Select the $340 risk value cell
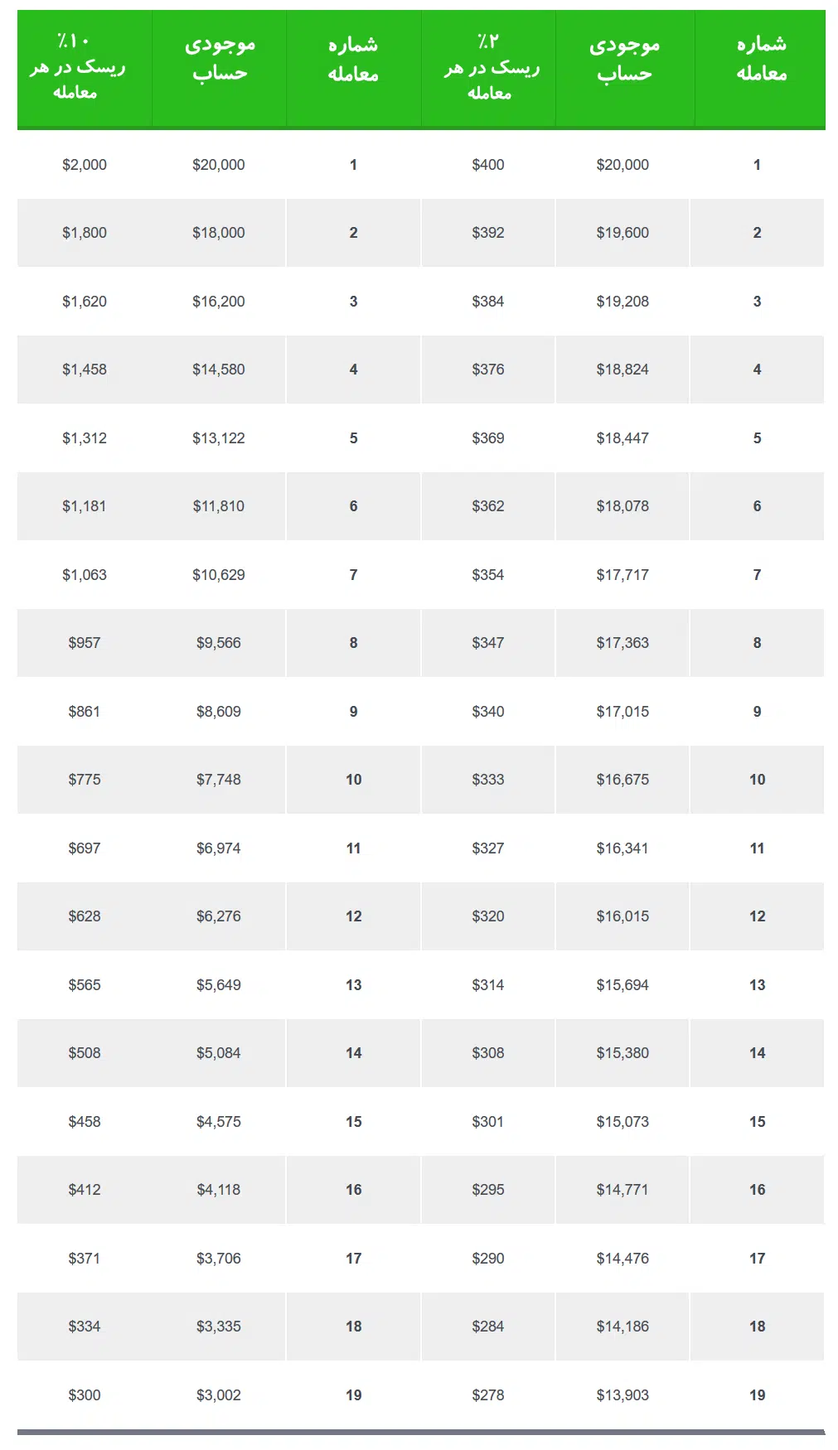 (488, 712)
